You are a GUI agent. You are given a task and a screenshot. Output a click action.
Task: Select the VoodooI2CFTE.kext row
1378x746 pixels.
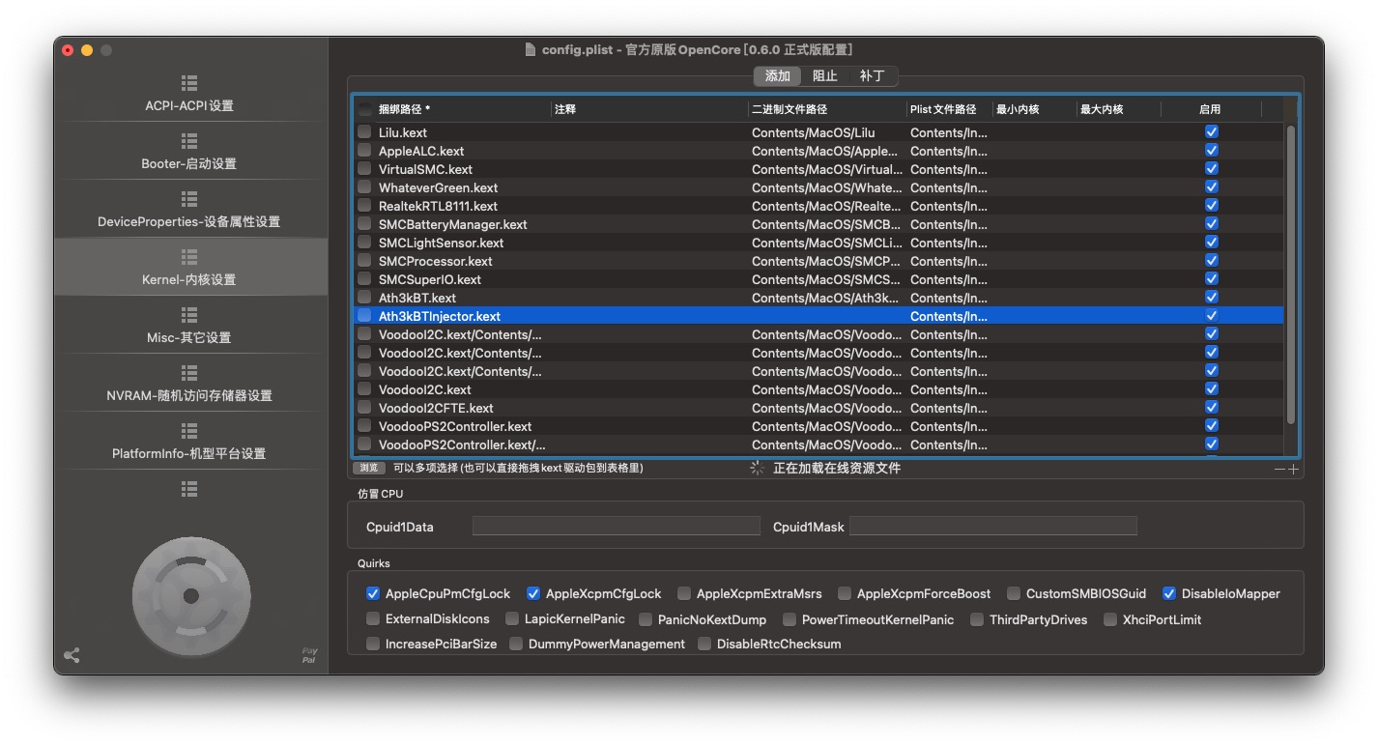click(436, 408)
